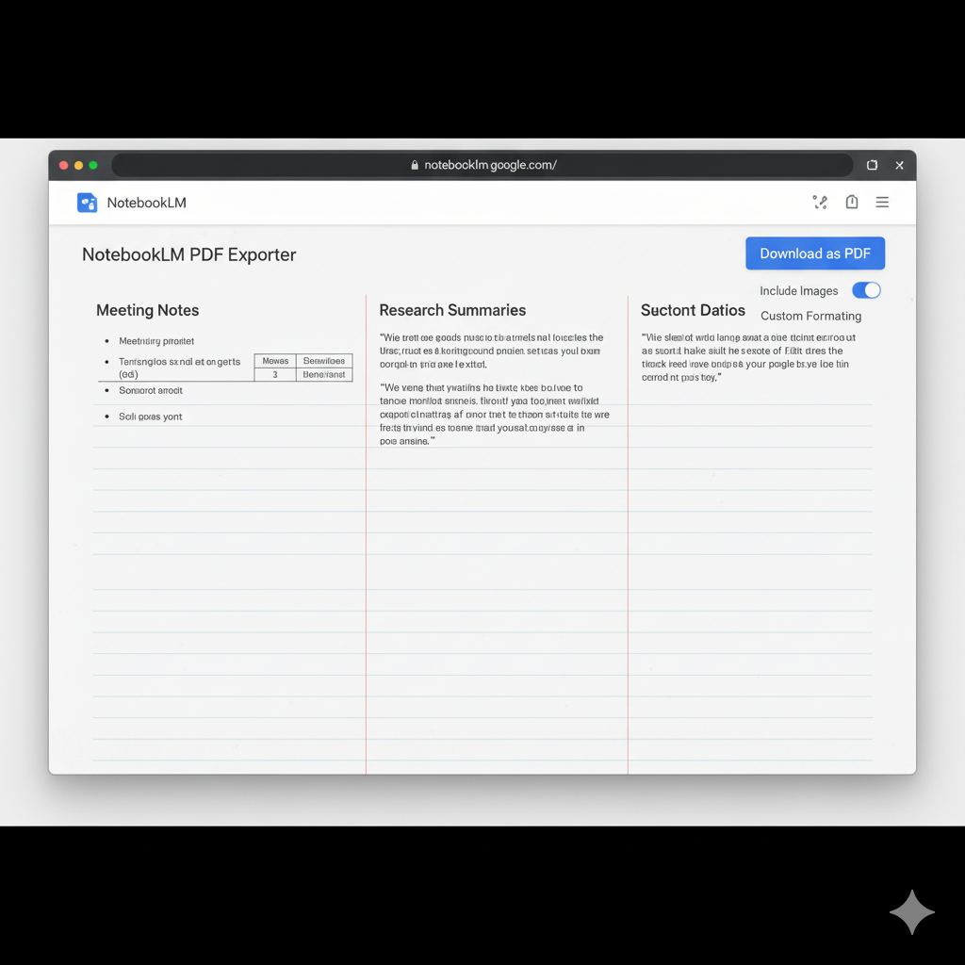Screen dimensions: 965x965
Task: Select the Suctont Datios section header
Action: (x=693, y=309)
